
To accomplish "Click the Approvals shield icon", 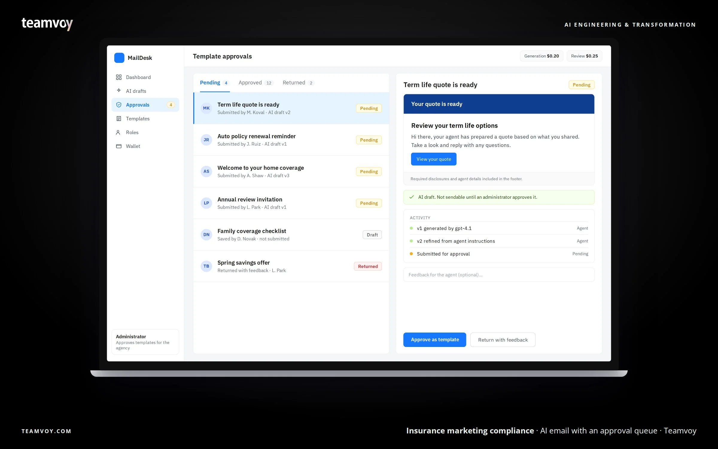I will point(119,105).
